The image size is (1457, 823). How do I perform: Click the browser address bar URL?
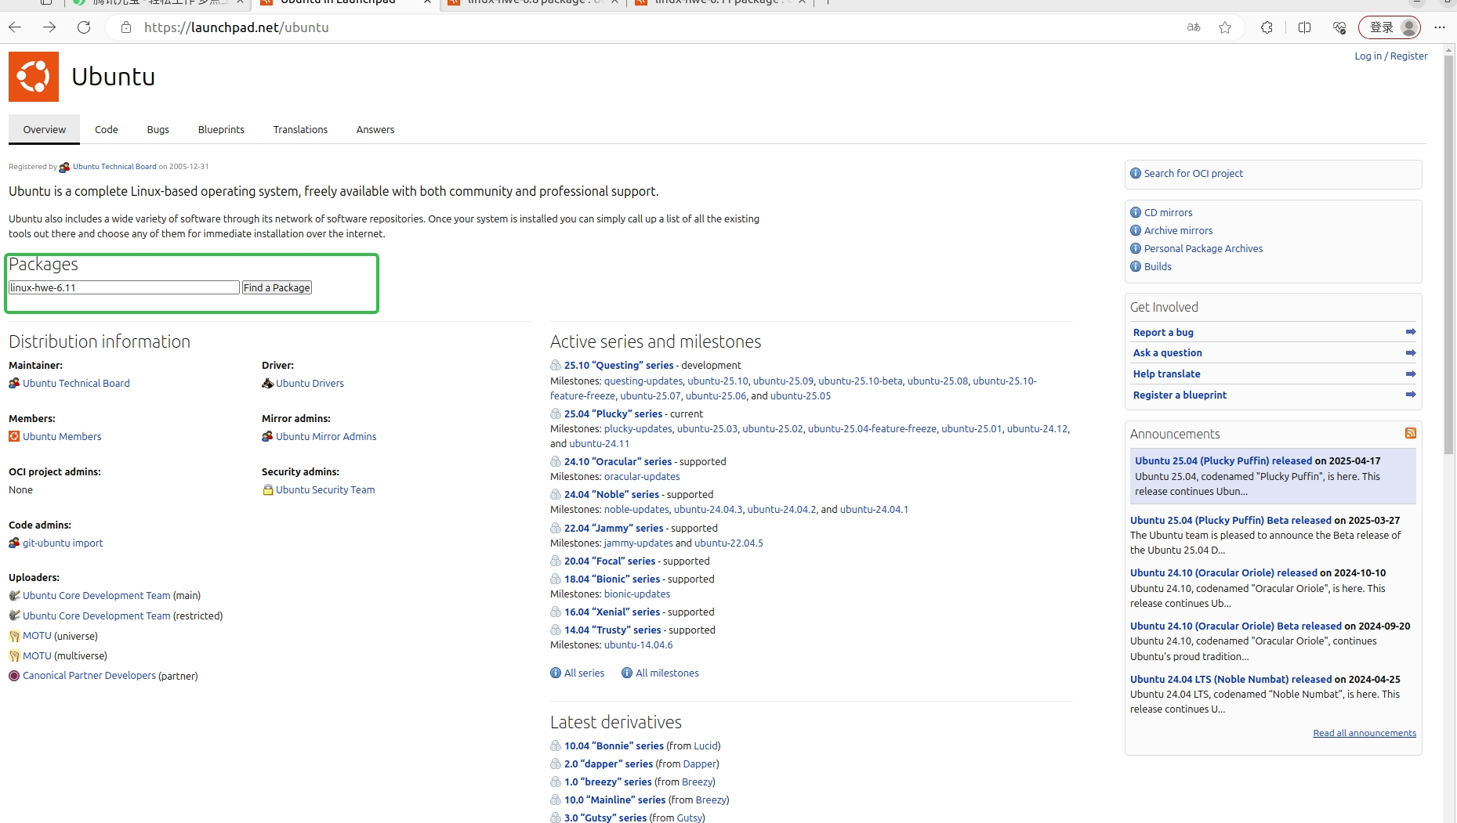[x=237, y=27]
